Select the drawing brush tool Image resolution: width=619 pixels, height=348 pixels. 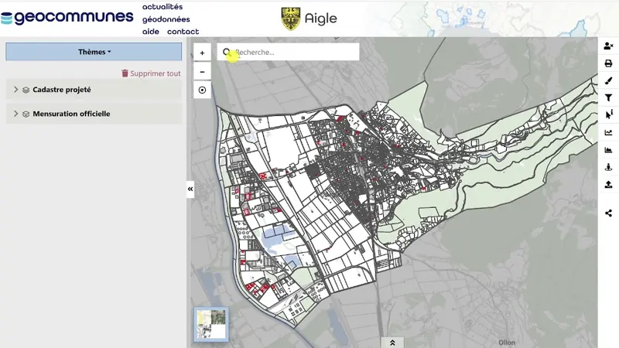coord(608,80)
